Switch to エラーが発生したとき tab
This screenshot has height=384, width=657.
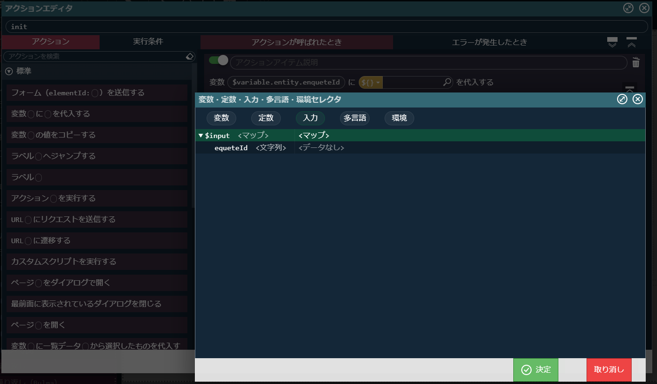pyautogui.click(x=489, y=42)
